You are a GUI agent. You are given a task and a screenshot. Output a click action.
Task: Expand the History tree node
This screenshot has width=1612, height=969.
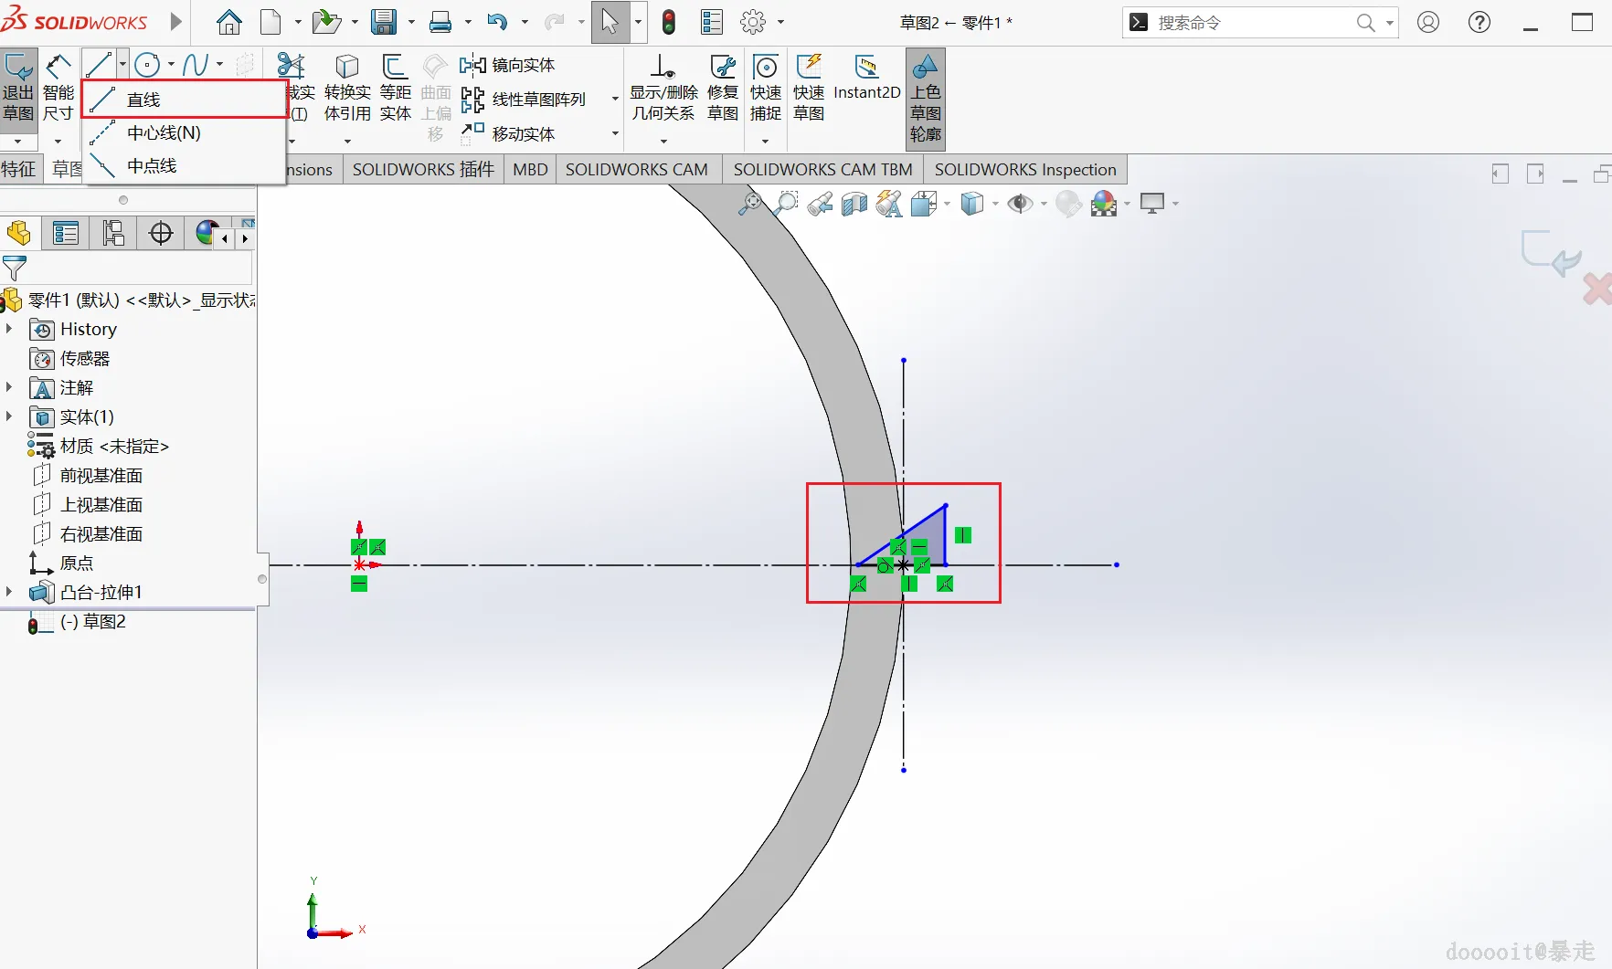(9, 329)
